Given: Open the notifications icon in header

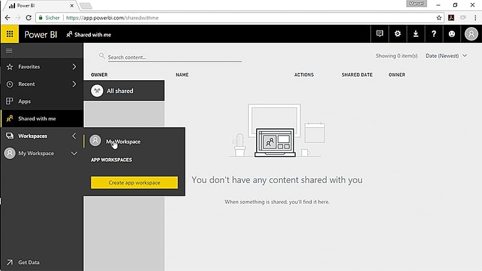Looking at the screenshot, I should pyautogui.click(x=380, y=34).
